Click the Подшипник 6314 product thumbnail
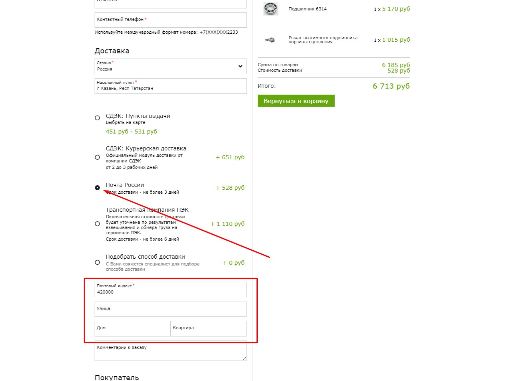This screenshot has height=381, width=505. [x=271, y=9]
